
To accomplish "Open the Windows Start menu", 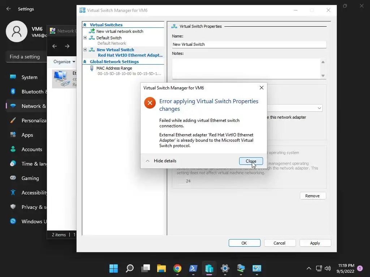I will 113,268.
